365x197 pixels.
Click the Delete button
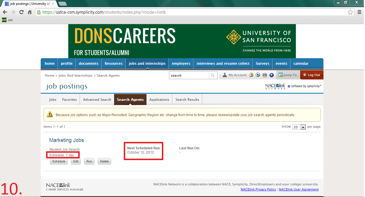[104, 161]
